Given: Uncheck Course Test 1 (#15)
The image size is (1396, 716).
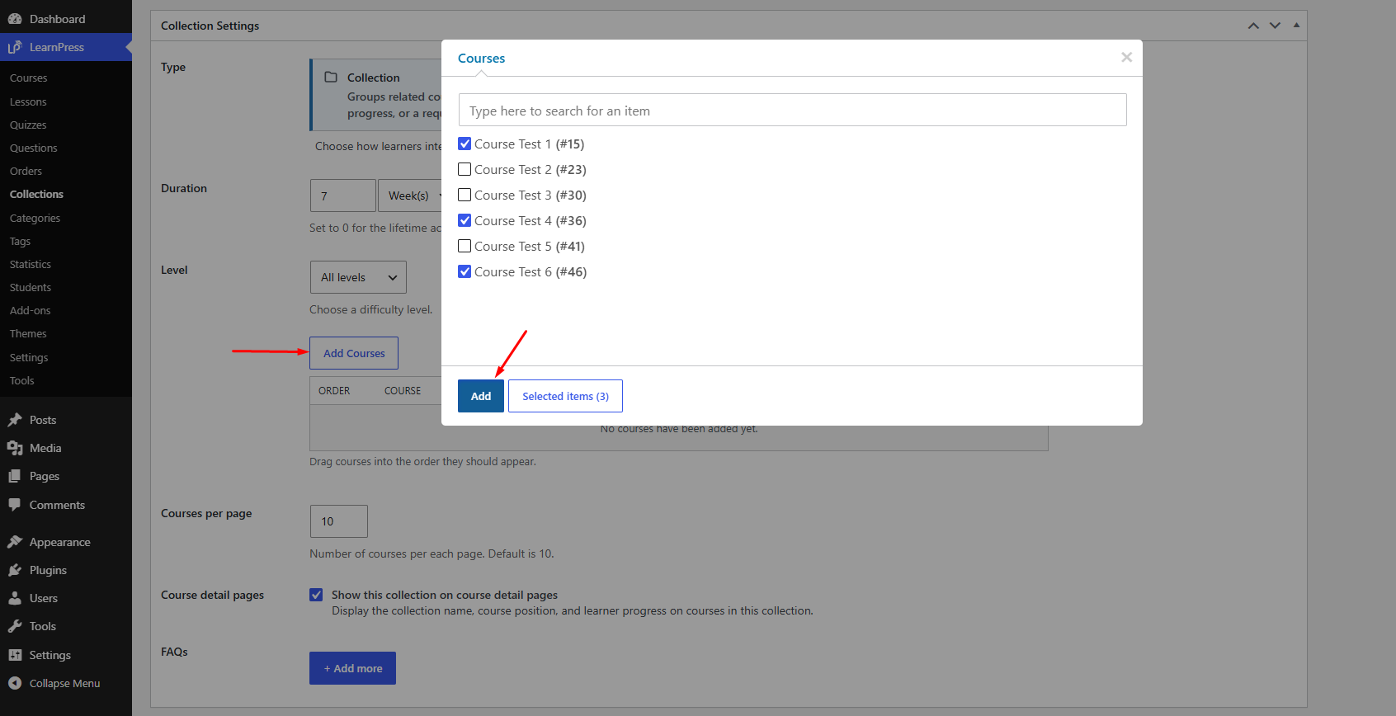Looking at the screenshot, I should click(465, 144).
